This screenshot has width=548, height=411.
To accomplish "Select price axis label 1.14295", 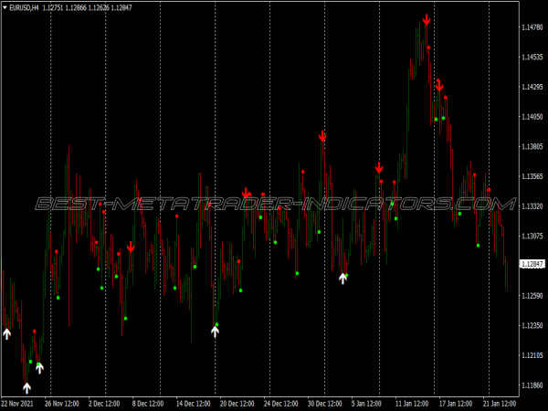I will pyautogui.click(x=532, y=87).
